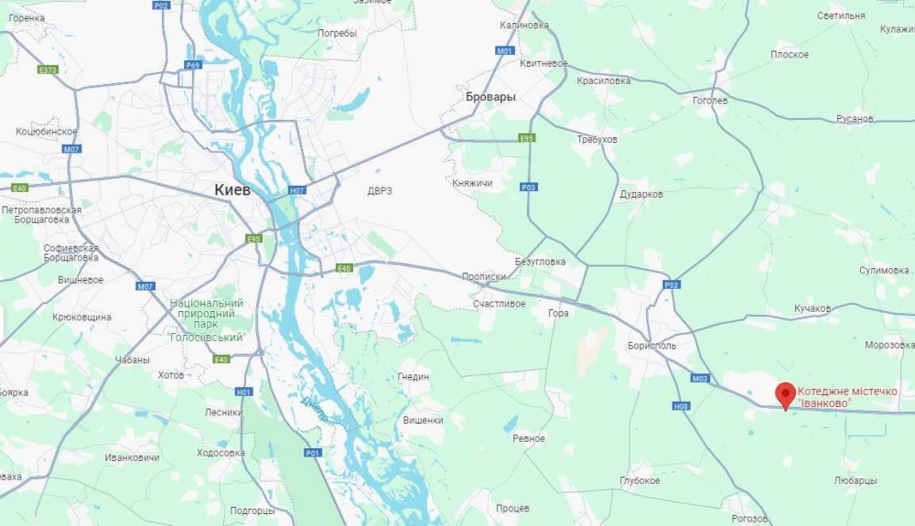Click the E373 green route shield
Viewport: 915px width, 526px height.
click(x=48, y=70)
